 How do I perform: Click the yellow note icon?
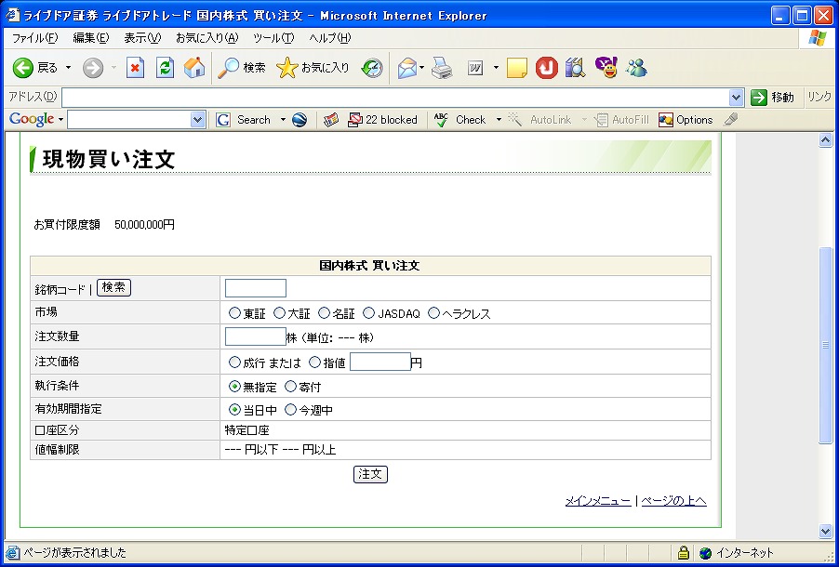pos(516,68)
